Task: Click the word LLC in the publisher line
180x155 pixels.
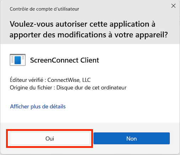Action: 86,80
